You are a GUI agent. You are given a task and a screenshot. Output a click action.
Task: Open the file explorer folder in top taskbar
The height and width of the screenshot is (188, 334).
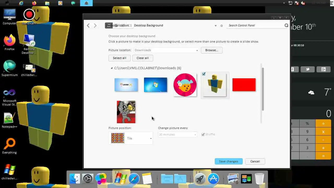(x=47, y=3)
